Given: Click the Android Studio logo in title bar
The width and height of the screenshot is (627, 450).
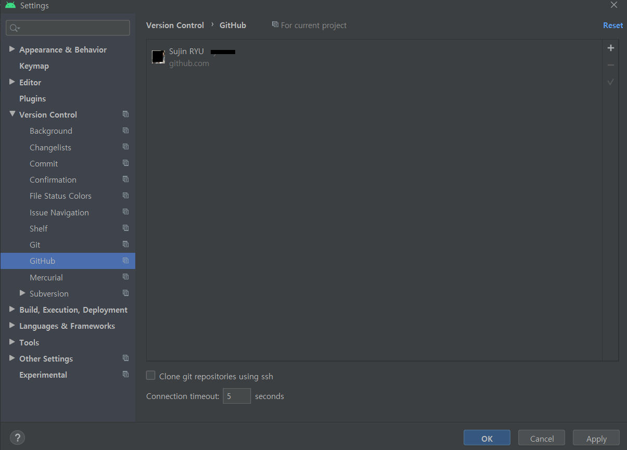Looking at the screenshot, I should [x=10, y=6].
